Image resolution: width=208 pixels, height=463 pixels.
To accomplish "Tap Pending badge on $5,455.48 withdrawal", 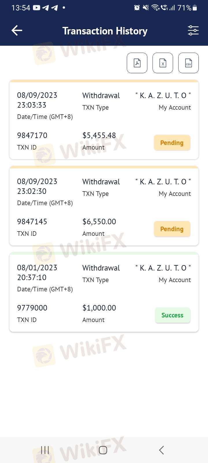I will 172,143.
